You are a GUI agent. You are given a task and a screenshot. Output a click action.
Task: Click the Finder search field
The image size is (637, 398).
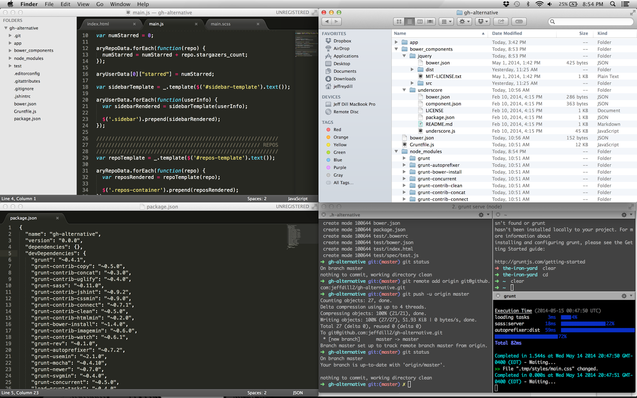pos(591,21)
